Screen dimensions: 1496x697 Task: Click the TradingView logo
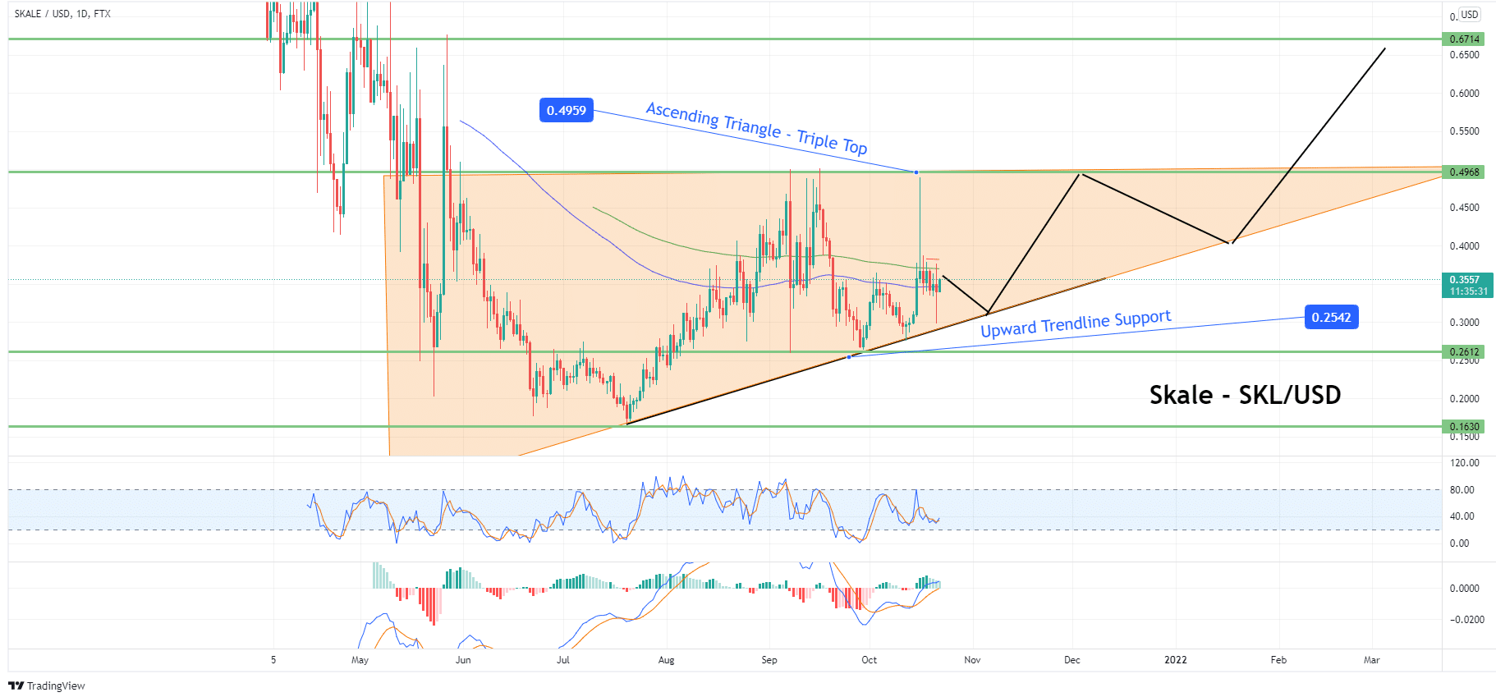[x=47, y=686]
